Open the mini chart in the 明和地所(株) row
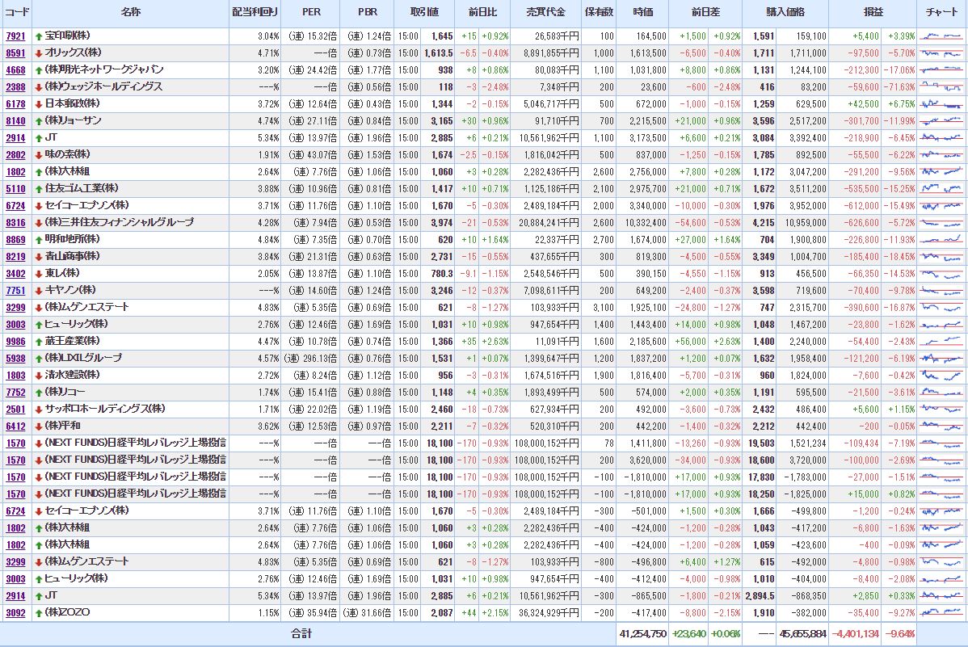 941,240
